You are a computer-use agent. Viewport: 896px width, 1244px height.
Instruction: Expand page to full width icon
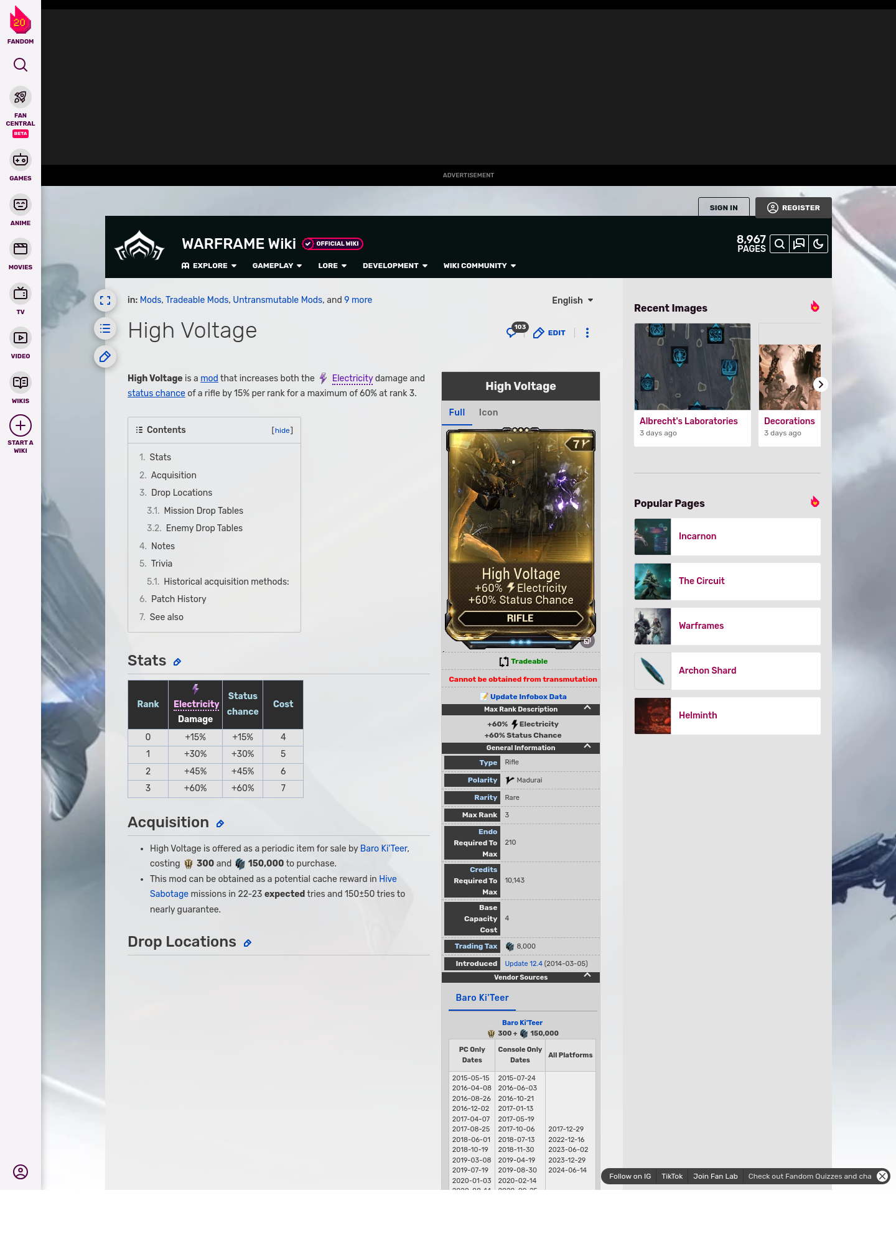tap(105, 300)
